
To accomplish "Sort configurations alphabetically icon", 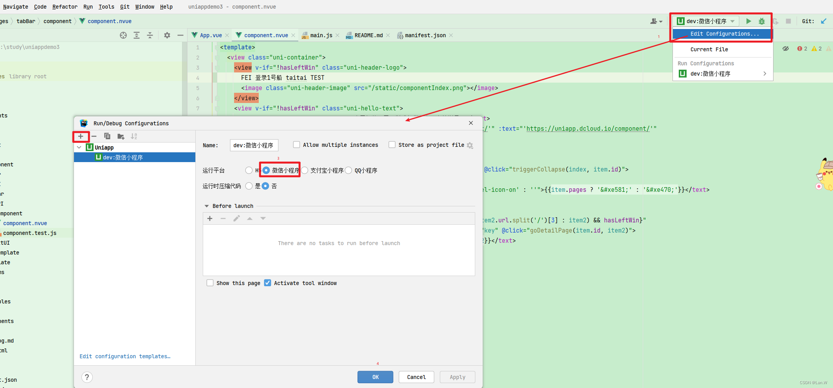I will [x=134, y=136].
